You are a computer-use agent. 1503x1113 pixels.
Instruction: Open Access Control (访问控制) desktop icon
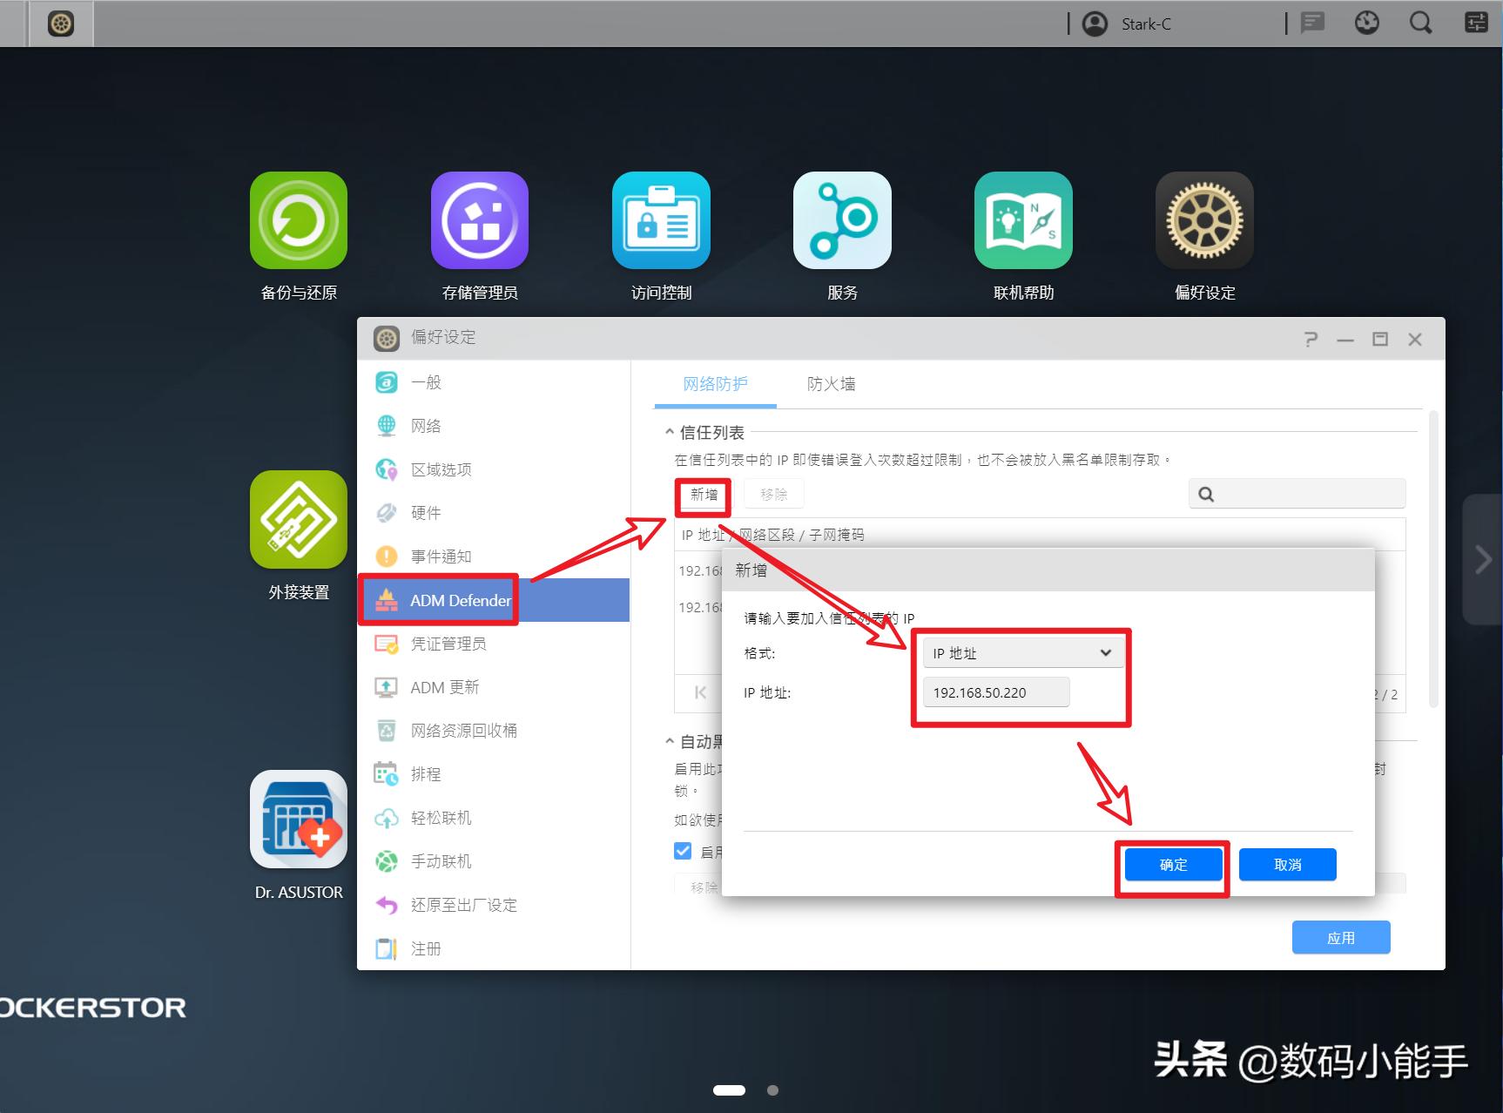pos(661,220)
